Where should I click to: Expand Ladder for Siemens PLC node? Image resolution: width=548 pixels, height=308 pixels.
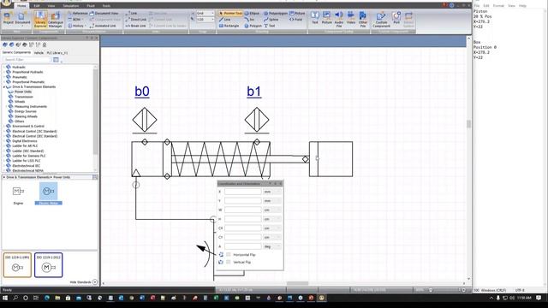[x=4, y=156]
